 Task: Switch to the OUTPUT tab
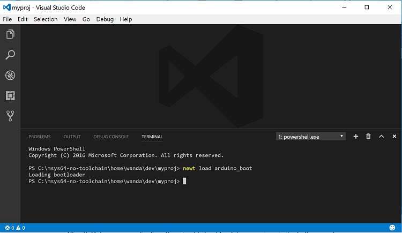(x=72, y=137)
